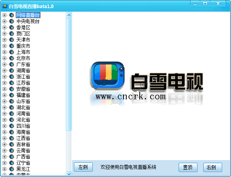The image size is (231, 177).
Task: Click the tree scrollbar up arrow
Action: click(69, 15)
